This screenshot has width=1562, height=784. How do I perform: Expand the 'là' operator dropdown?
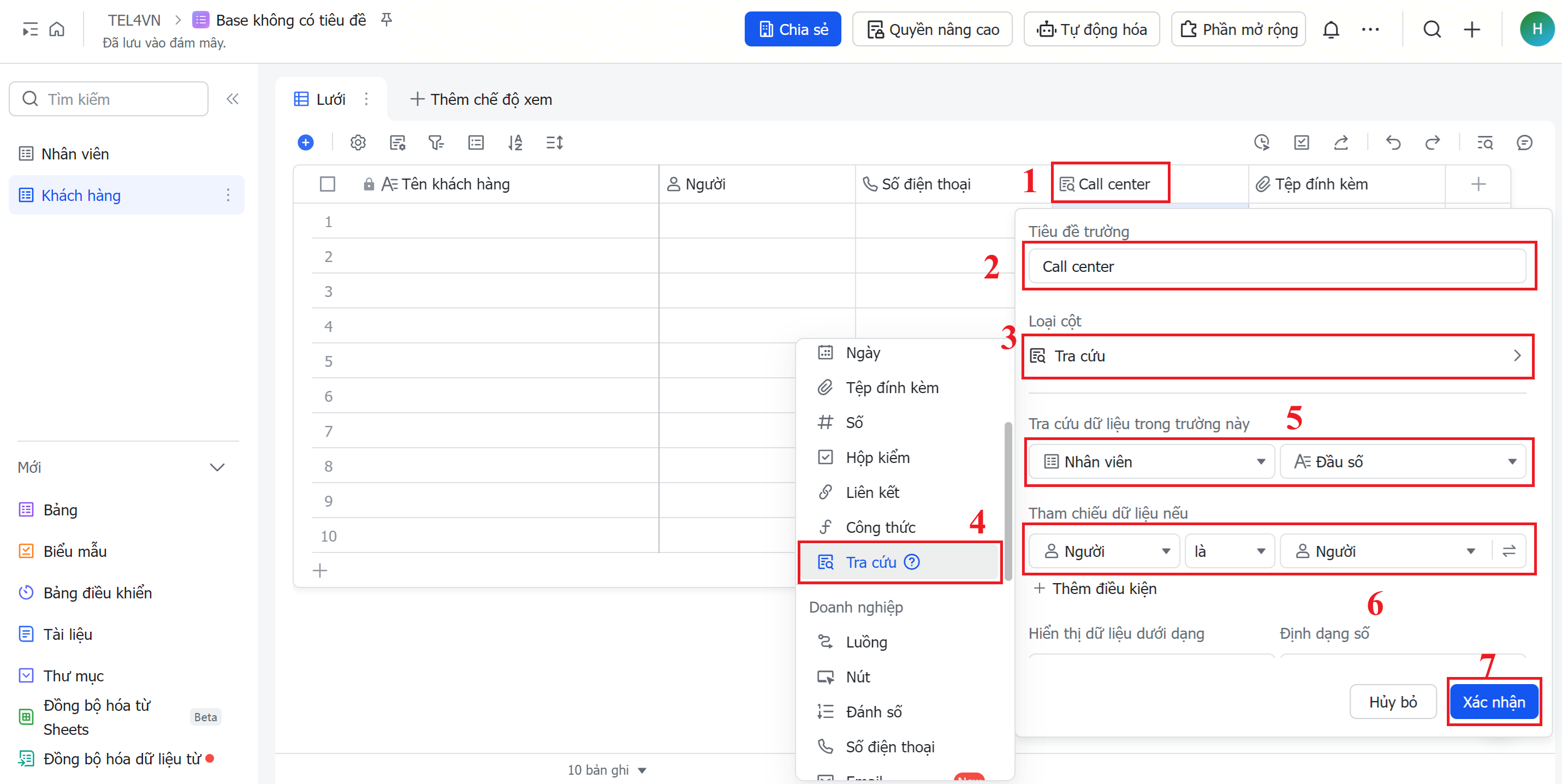pyautogui.click(x=1228, y=550)
